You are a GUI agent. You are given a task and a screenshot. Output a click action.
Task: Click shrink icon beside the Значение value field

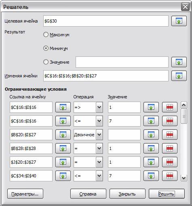[x=179, y=62]
